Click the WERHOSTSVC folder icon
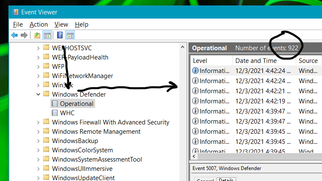322x181 pixels. [46, 48]
